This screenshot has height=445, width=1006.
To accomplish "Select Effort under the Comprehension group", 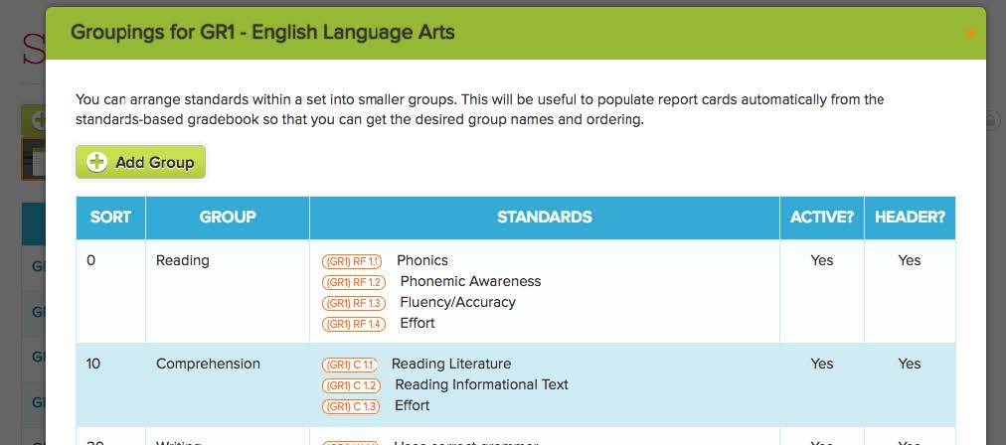I will click(x=412, y=405).
